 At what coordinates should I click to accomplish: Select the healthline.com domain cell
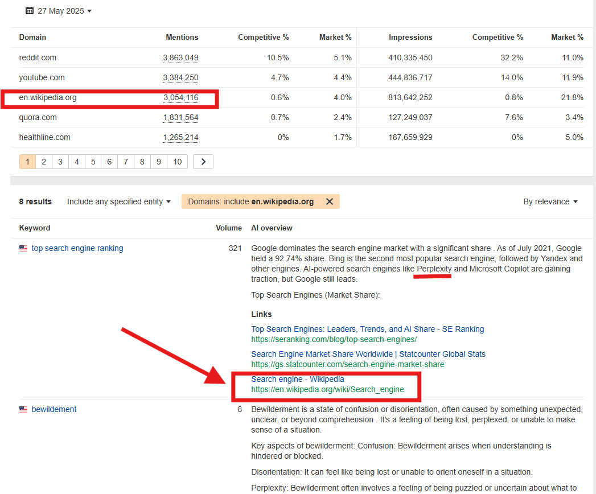pos(45,137)
